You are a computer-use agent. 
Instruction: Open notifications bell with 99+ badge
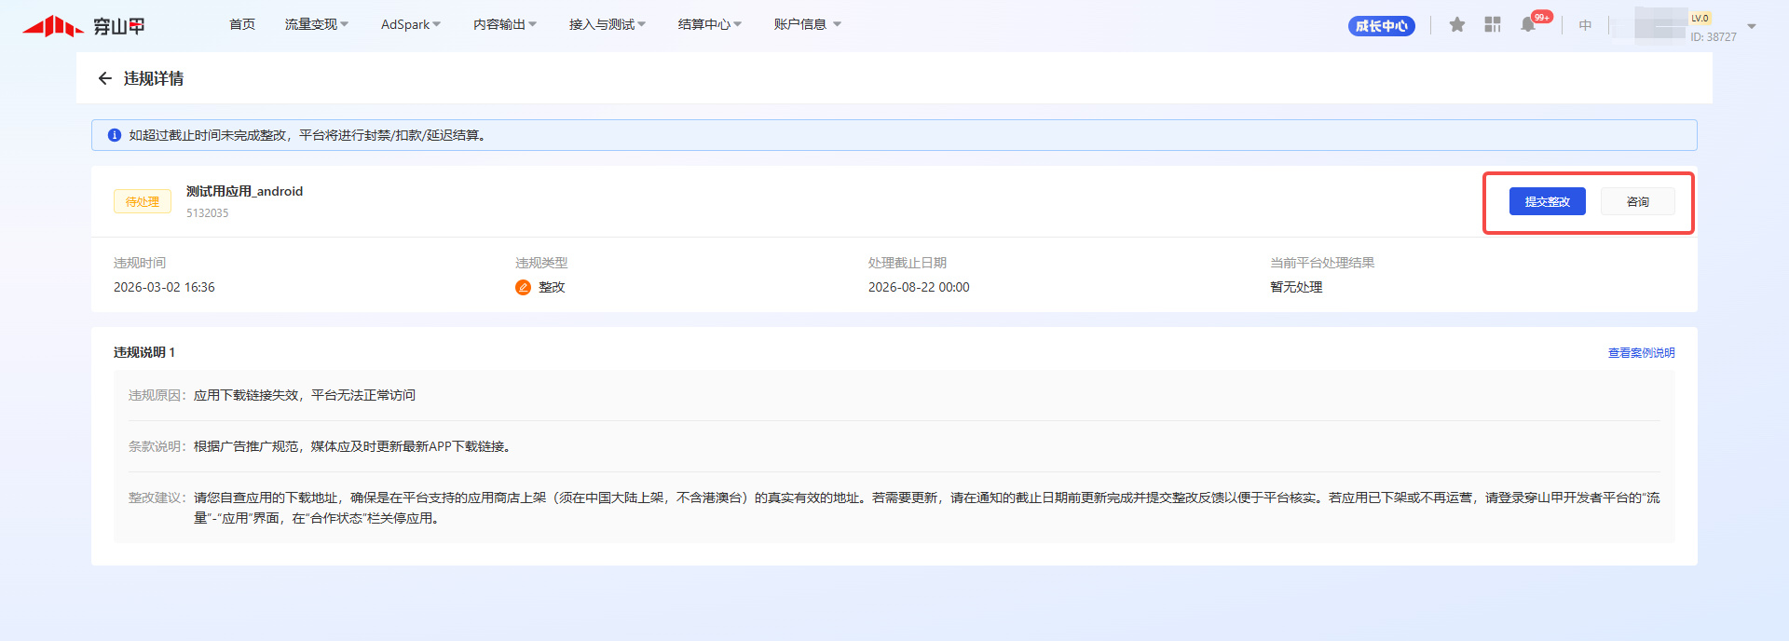[1528, 25]
